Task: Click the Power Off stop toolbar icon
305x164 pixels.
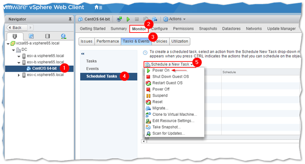Action: tap(137, 19)
